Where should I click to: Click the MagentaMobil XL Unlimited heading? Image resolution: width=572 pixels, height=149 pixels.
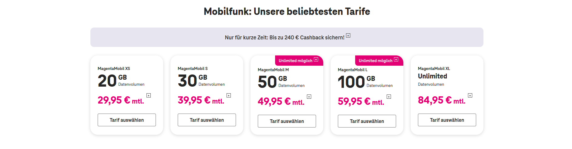432,76
